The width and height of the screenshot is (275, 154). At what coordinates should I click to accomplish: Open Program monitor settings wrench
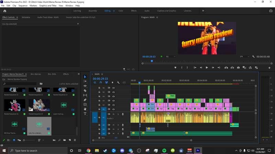[253, 56]
